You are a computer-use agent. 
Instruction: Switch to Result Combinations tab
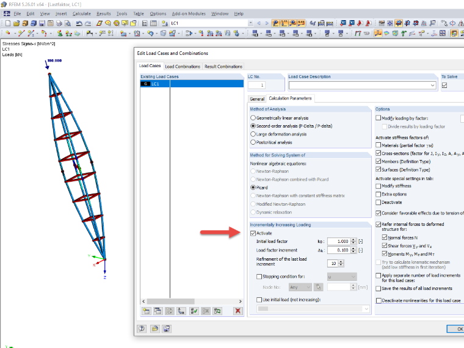(x=223, y=67)
